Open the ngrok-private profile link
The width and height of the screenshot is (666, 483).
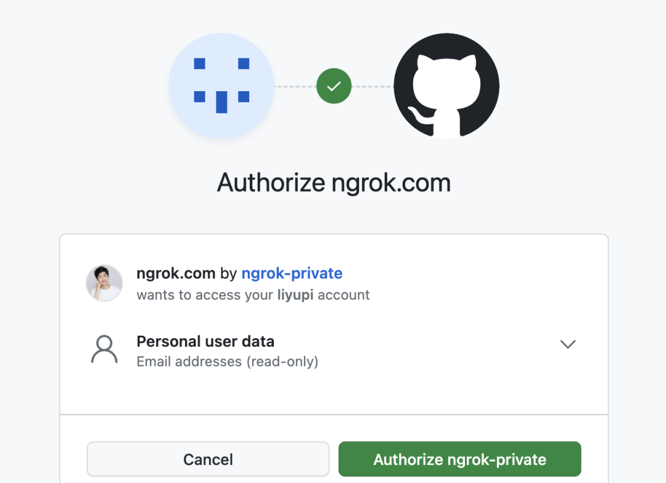(x=292, y=273)
